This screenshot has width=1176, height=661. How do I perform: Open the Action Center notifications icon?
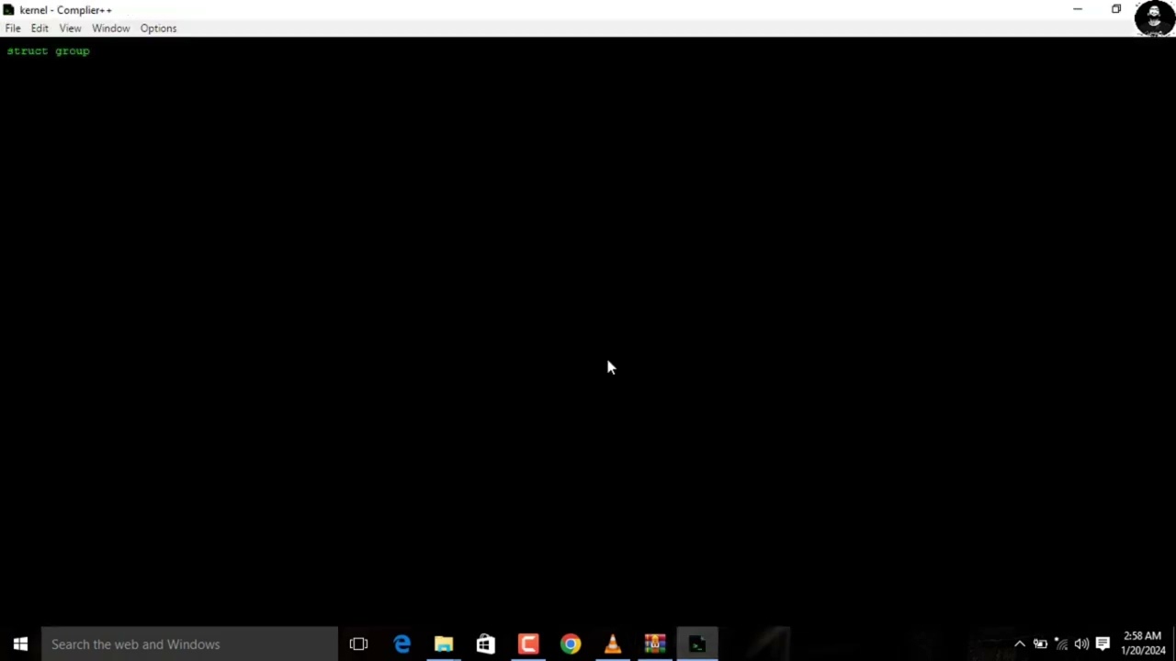[x=1102, y=644]
